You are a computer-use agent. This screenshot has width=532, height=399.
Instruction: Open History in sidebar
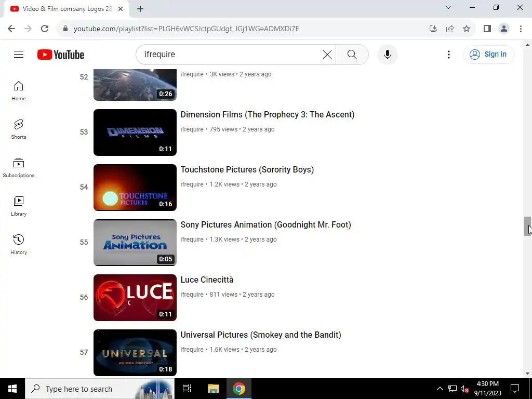click(x=19, y=244)
